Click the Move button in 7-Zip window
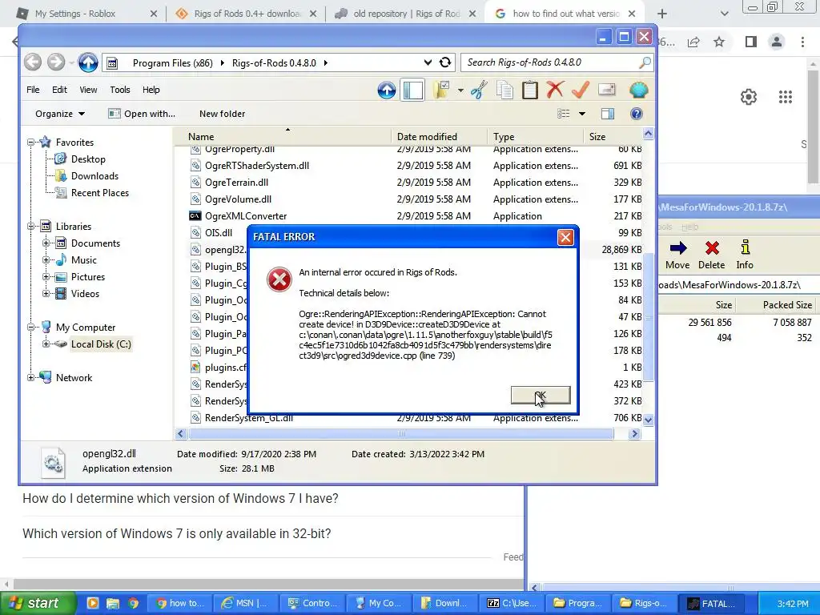The width and height of the screenshot is (820, 615). pos(677,255)
